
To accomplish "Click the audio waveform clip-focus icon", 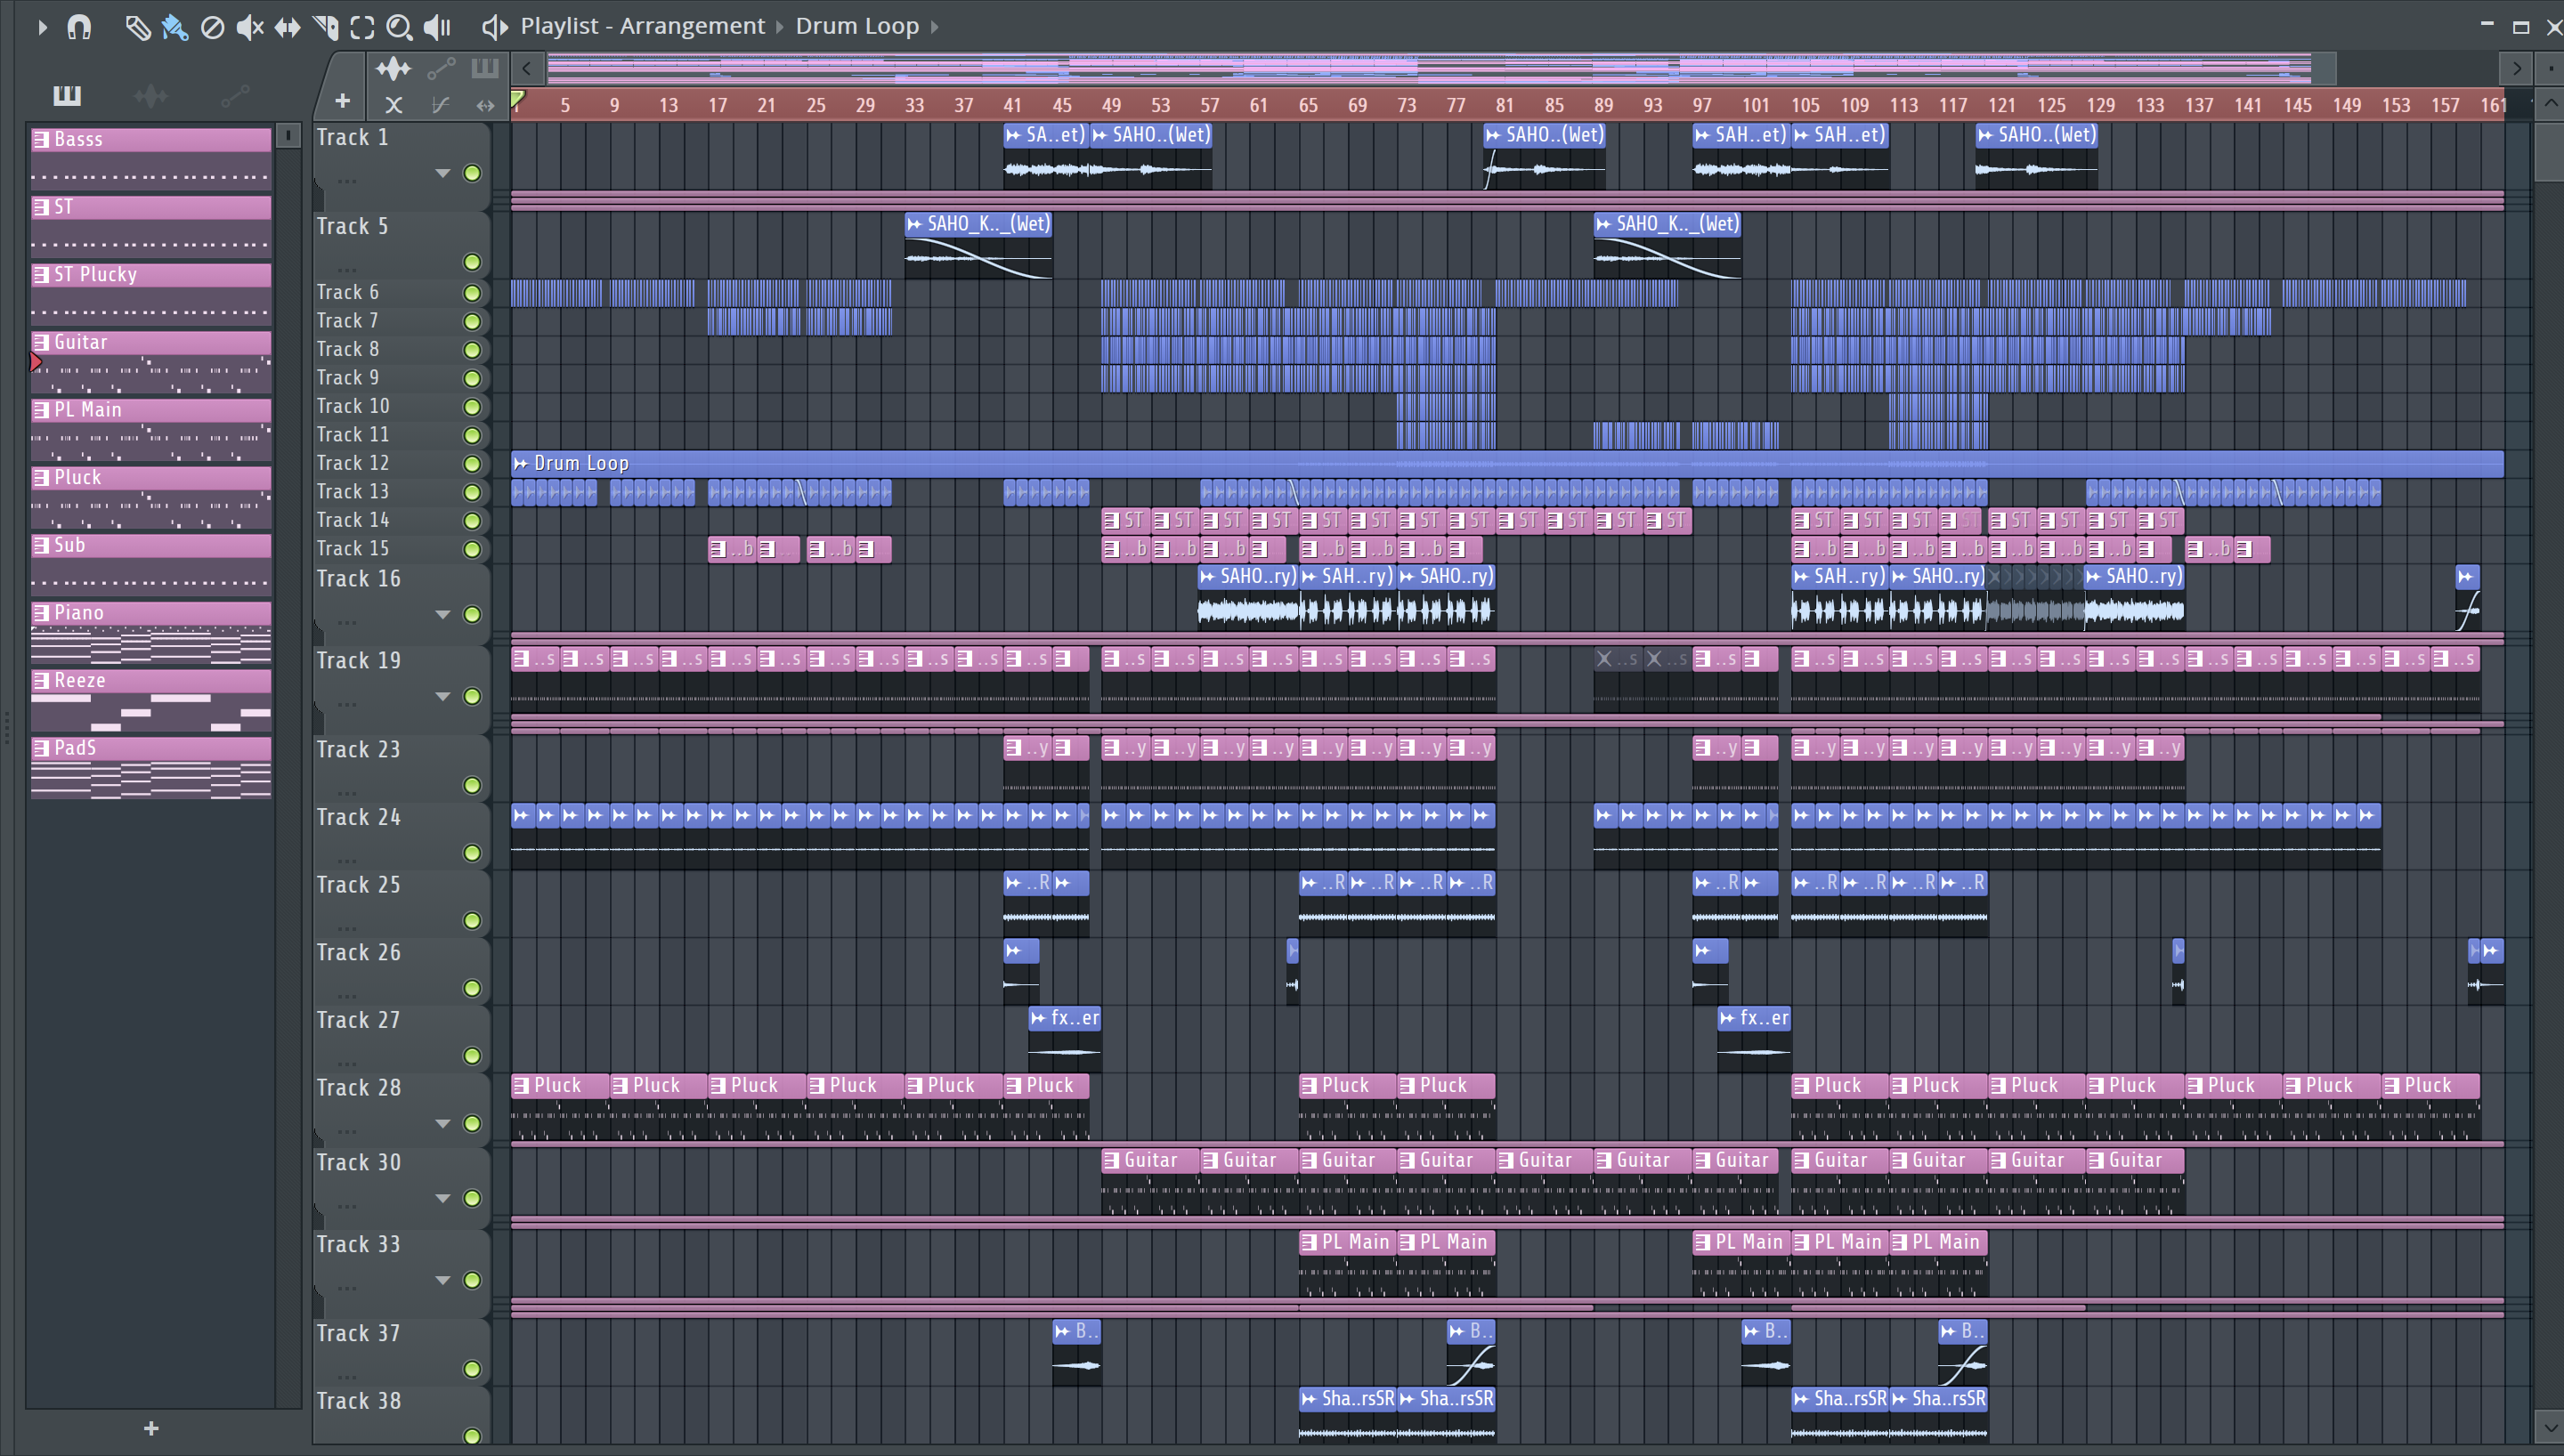I will [393, 68].
